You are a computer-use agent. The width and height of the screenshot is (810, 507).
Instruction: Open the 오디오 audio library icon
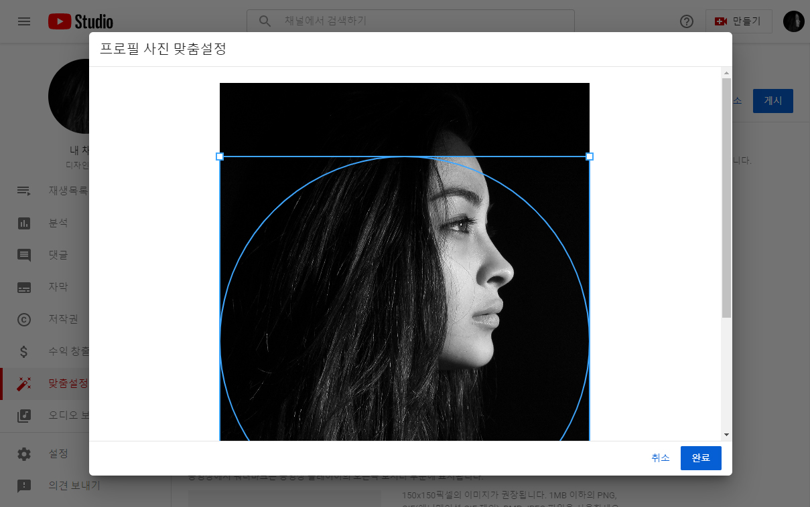tap(24, 415)
